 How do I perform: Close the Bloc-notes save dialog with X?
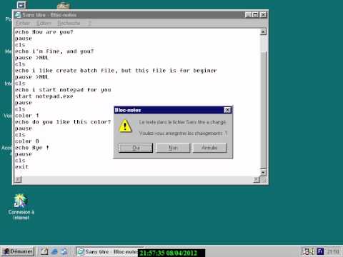[x=227, y=110]
